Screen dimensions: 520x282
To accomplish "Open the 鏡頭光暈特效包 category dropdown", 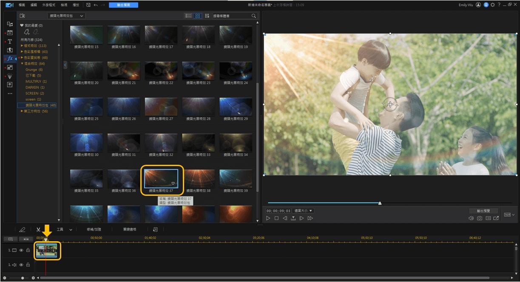I will coord(66,16).
